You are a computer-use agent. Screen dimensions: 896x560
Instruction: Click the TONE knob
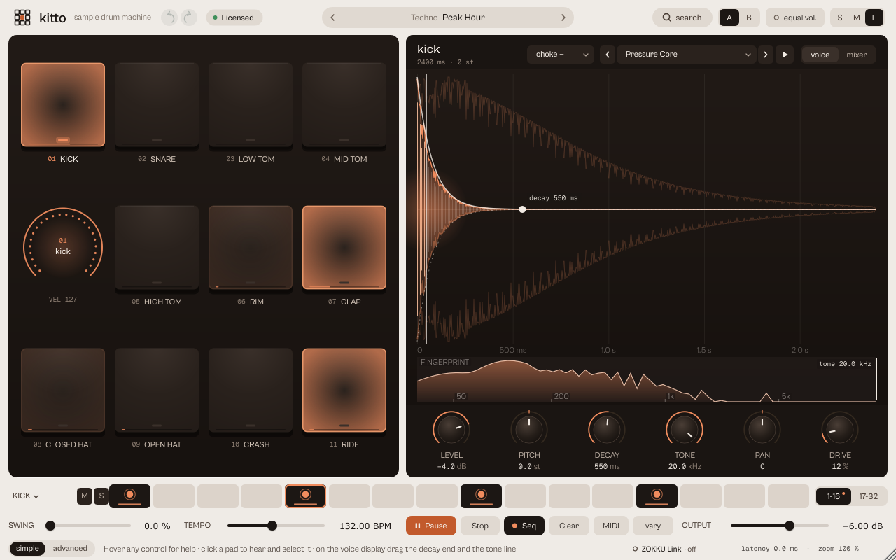685,429
